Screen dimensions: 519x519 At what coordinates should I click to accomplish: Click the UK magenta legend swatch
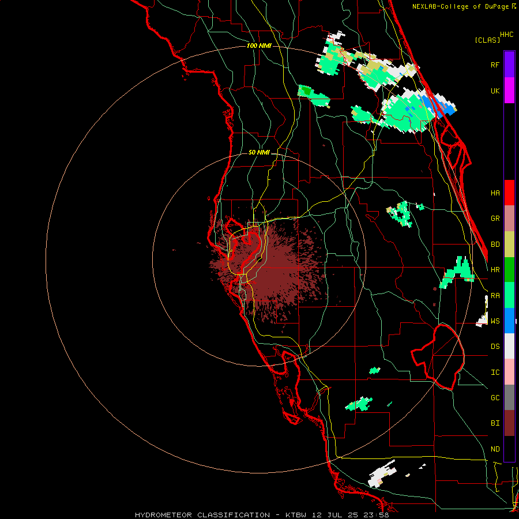[509, 91]
